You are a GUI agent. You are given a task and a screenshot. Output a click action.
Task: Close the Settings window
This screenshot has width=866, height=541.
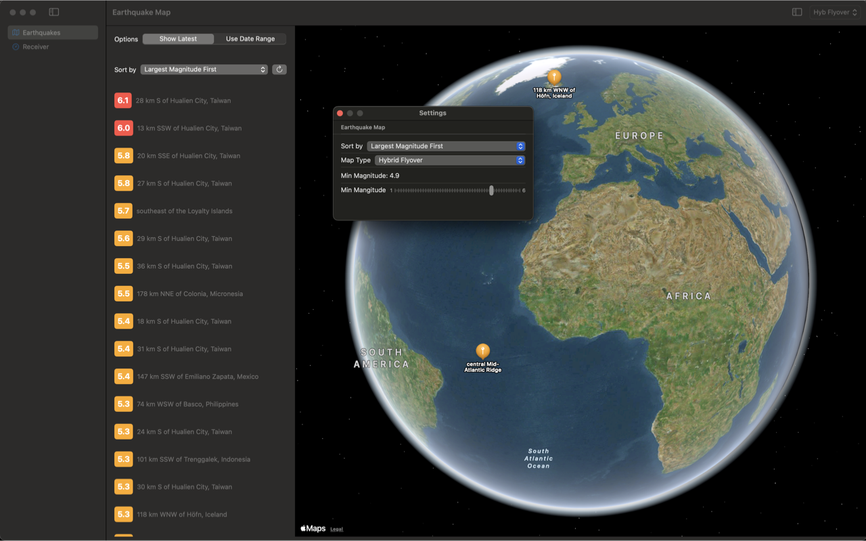340,113
